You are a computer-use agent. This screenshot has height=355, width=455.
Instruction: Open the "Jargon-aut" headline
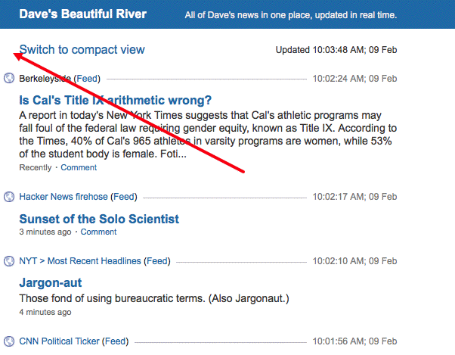[x=50, y=283]
